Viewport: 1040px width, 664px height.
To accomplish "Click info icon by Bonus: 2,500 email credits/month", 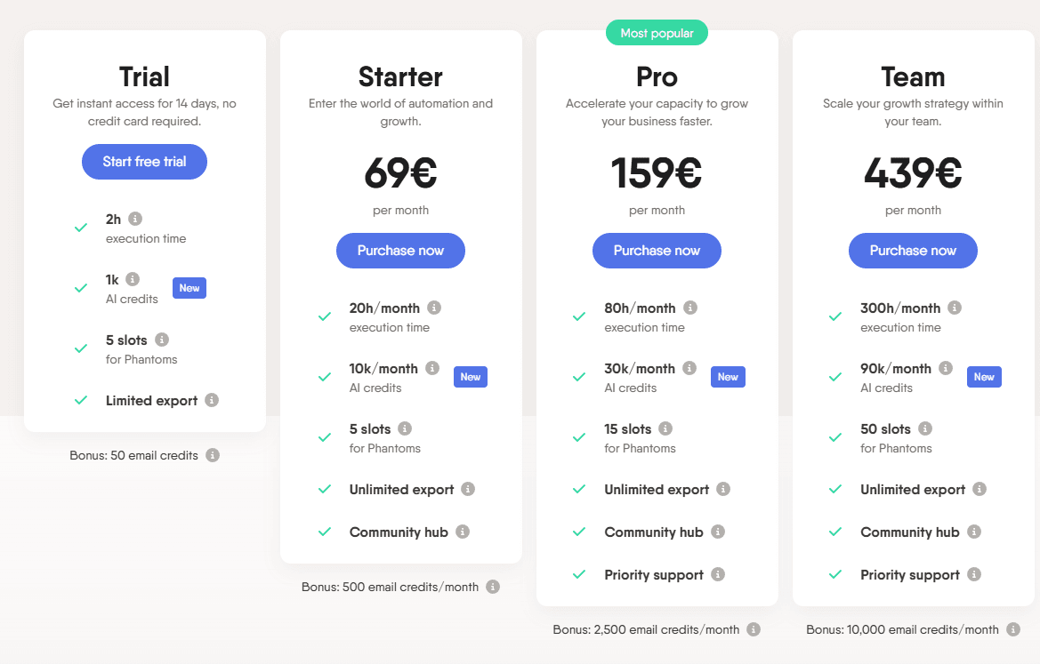I will click(754, 629).
